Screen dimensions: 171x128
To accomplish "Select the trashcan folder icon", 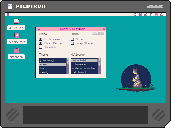I will [16, 50].
